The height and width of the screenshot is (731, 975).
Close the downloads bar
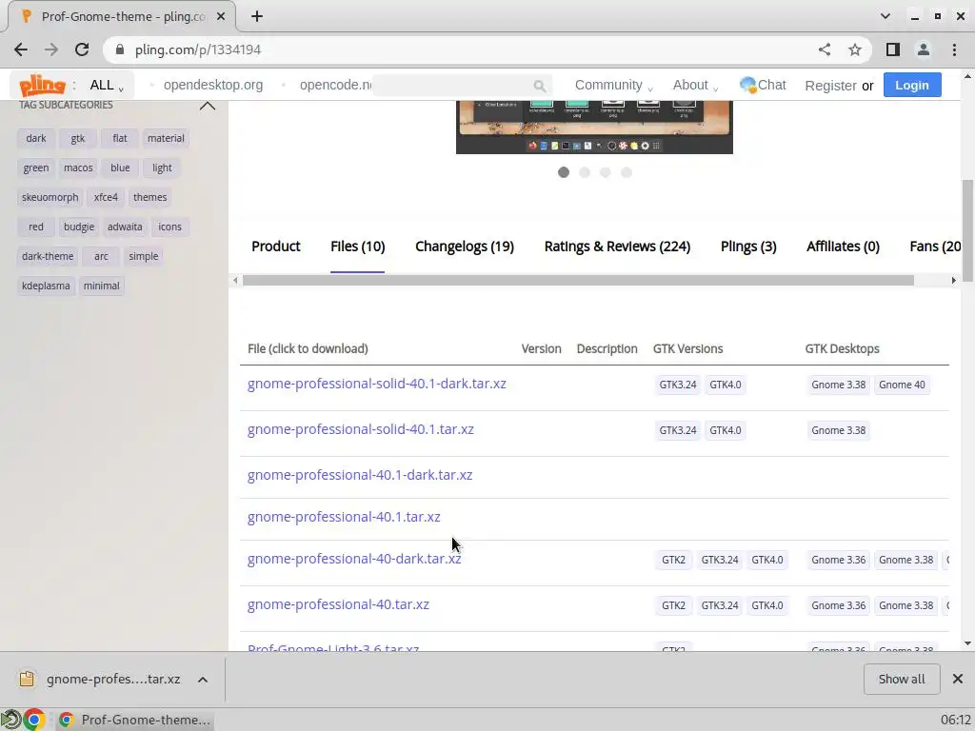(x=958, y=680)
